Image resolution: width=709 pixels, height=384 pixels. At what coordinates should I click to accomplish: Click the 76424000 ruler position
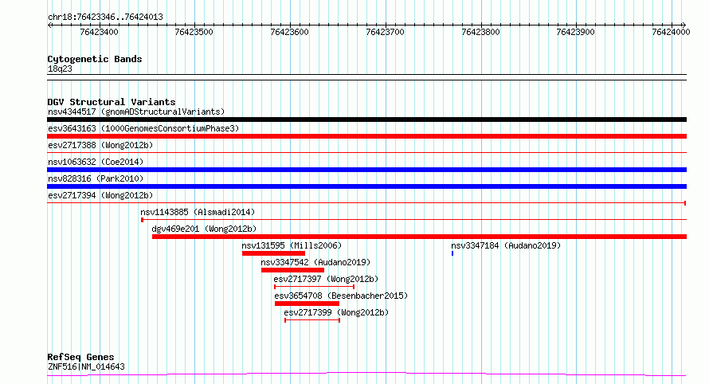click(671, 32)
